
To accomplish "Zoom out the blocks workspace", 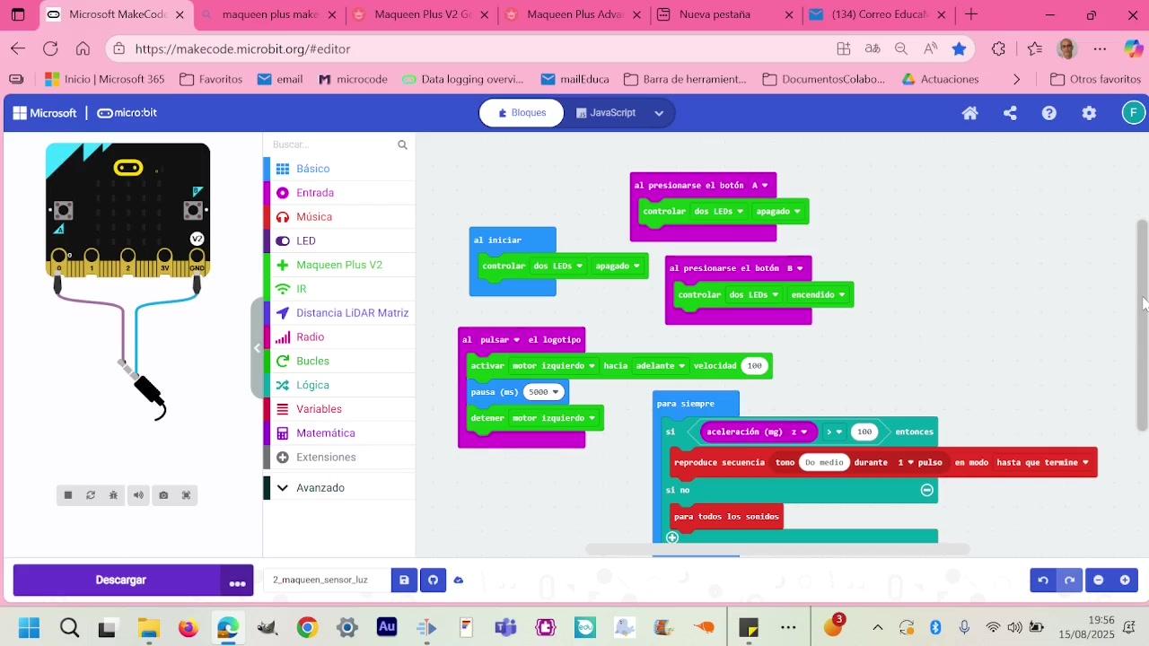I will 1098,581.
